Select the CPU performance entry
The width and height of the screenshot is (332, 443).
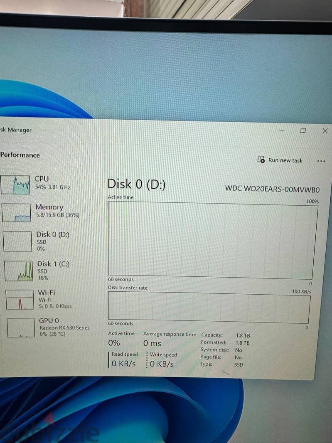tap(37, 184)
